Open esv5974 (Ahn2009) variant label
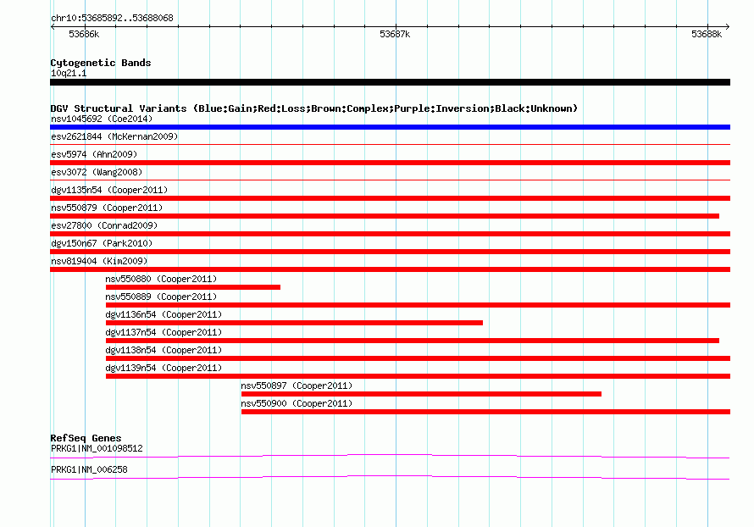 tap(94, 154)
